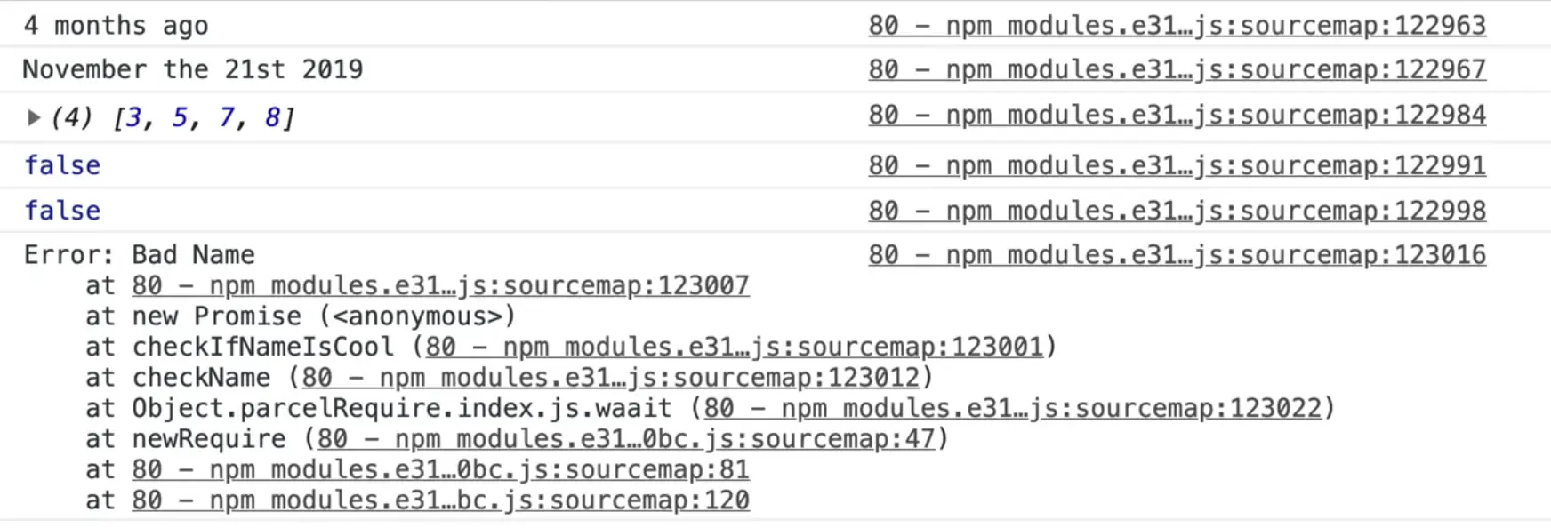
Task: Open sourcemap:122991 beside the first false
Action: click(x=1177, y=164)
